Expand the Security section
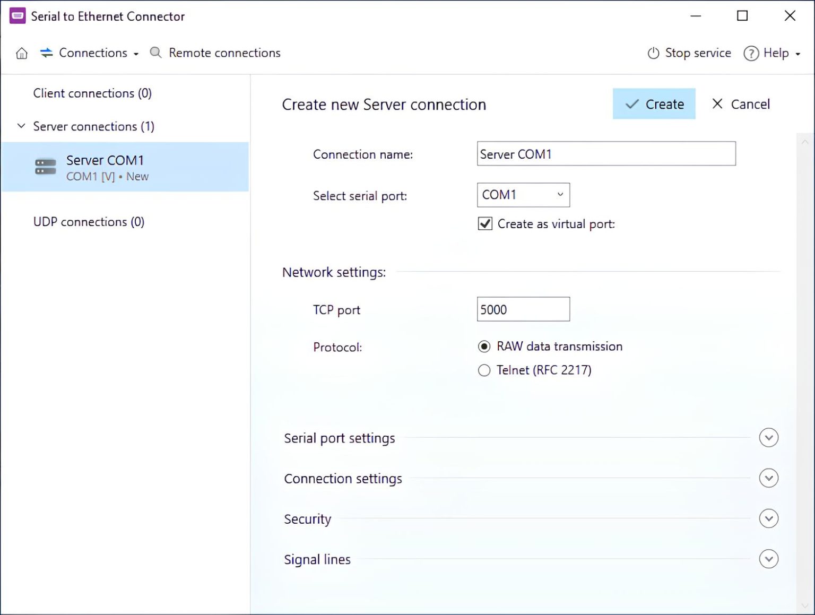 tap(768, 518)
